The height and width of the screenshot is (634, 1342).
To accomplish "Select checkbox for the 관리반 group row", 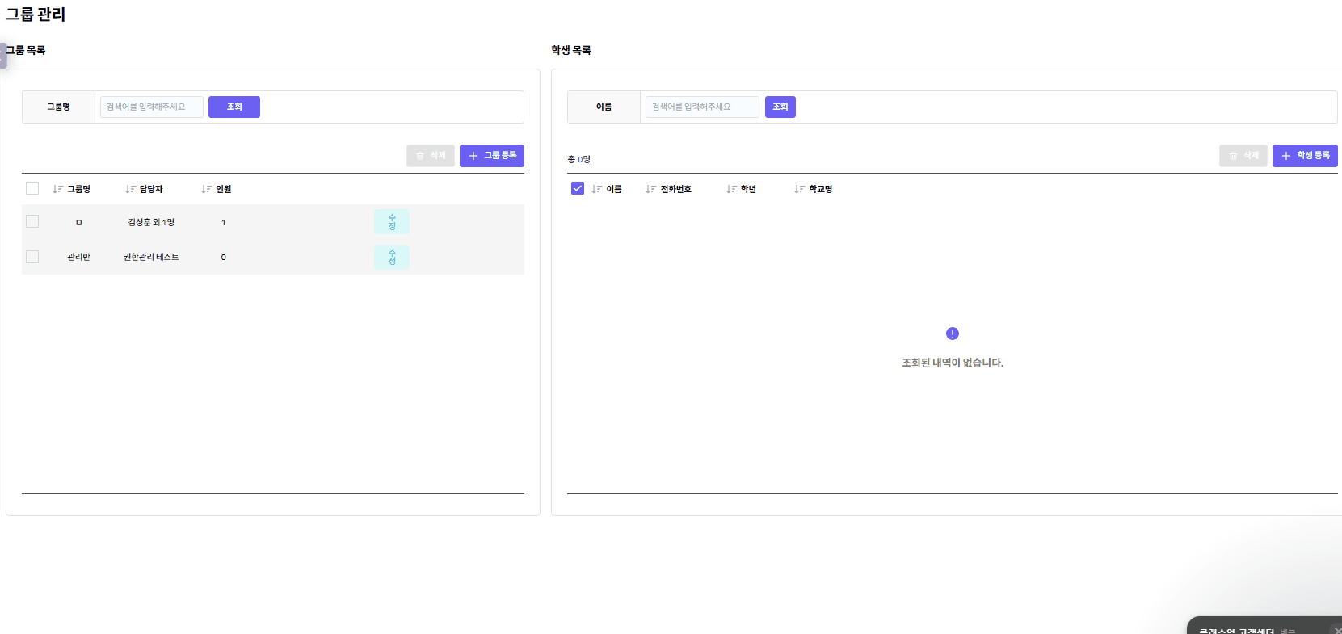I will click(x=32, y=257).
